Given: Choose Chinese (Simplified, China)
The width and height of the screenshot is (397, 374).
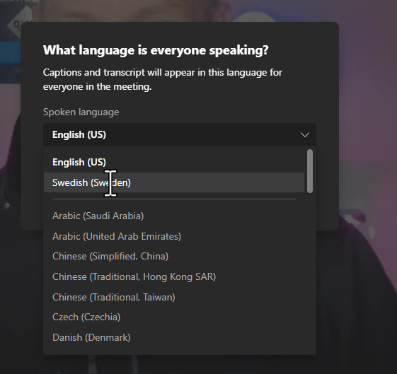Looking at the screenshot, I should pyautogui.click(x=174, y=257).
